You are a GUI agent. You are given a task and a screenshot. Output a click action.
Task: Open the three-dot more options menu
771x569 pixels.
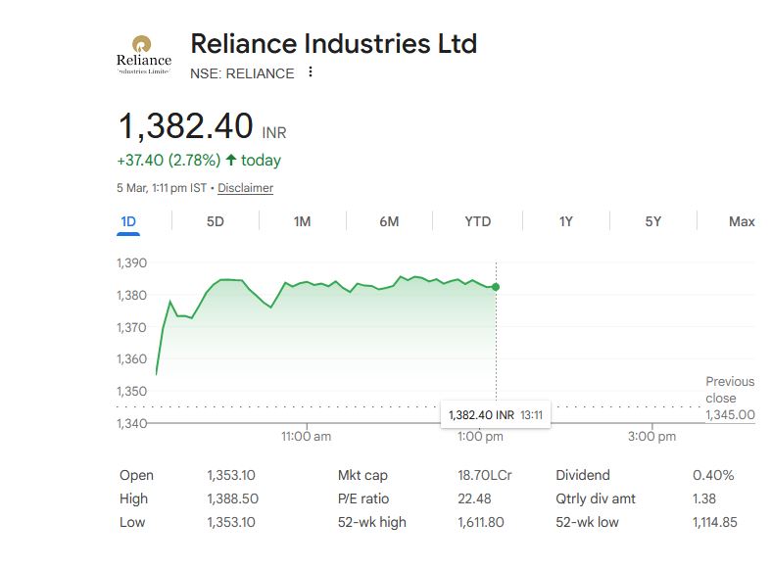click(311, 72)
